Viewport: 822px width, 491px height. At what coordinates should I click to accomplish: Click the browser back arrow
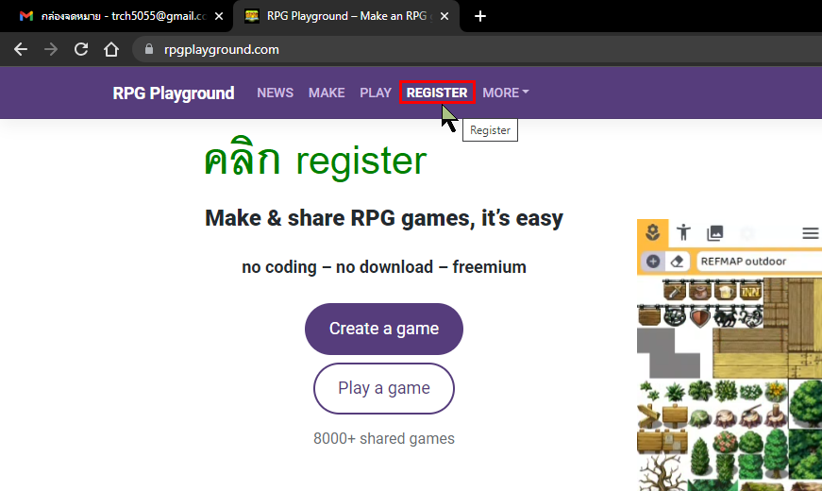click(21, 49)
